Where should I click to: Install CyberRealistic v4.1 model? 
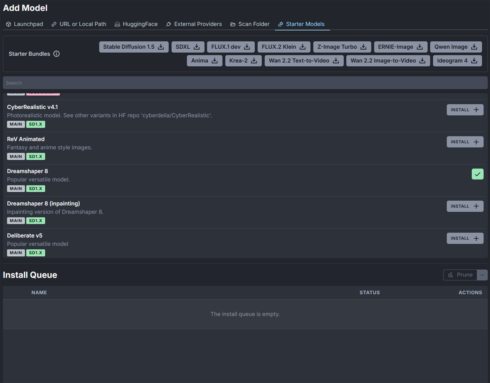click(x=465, y=110)
